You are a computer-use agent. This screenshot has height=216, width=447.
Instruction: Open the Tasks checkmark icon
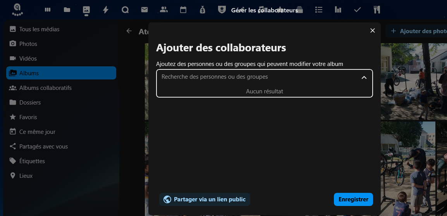[x=358, y=10]
